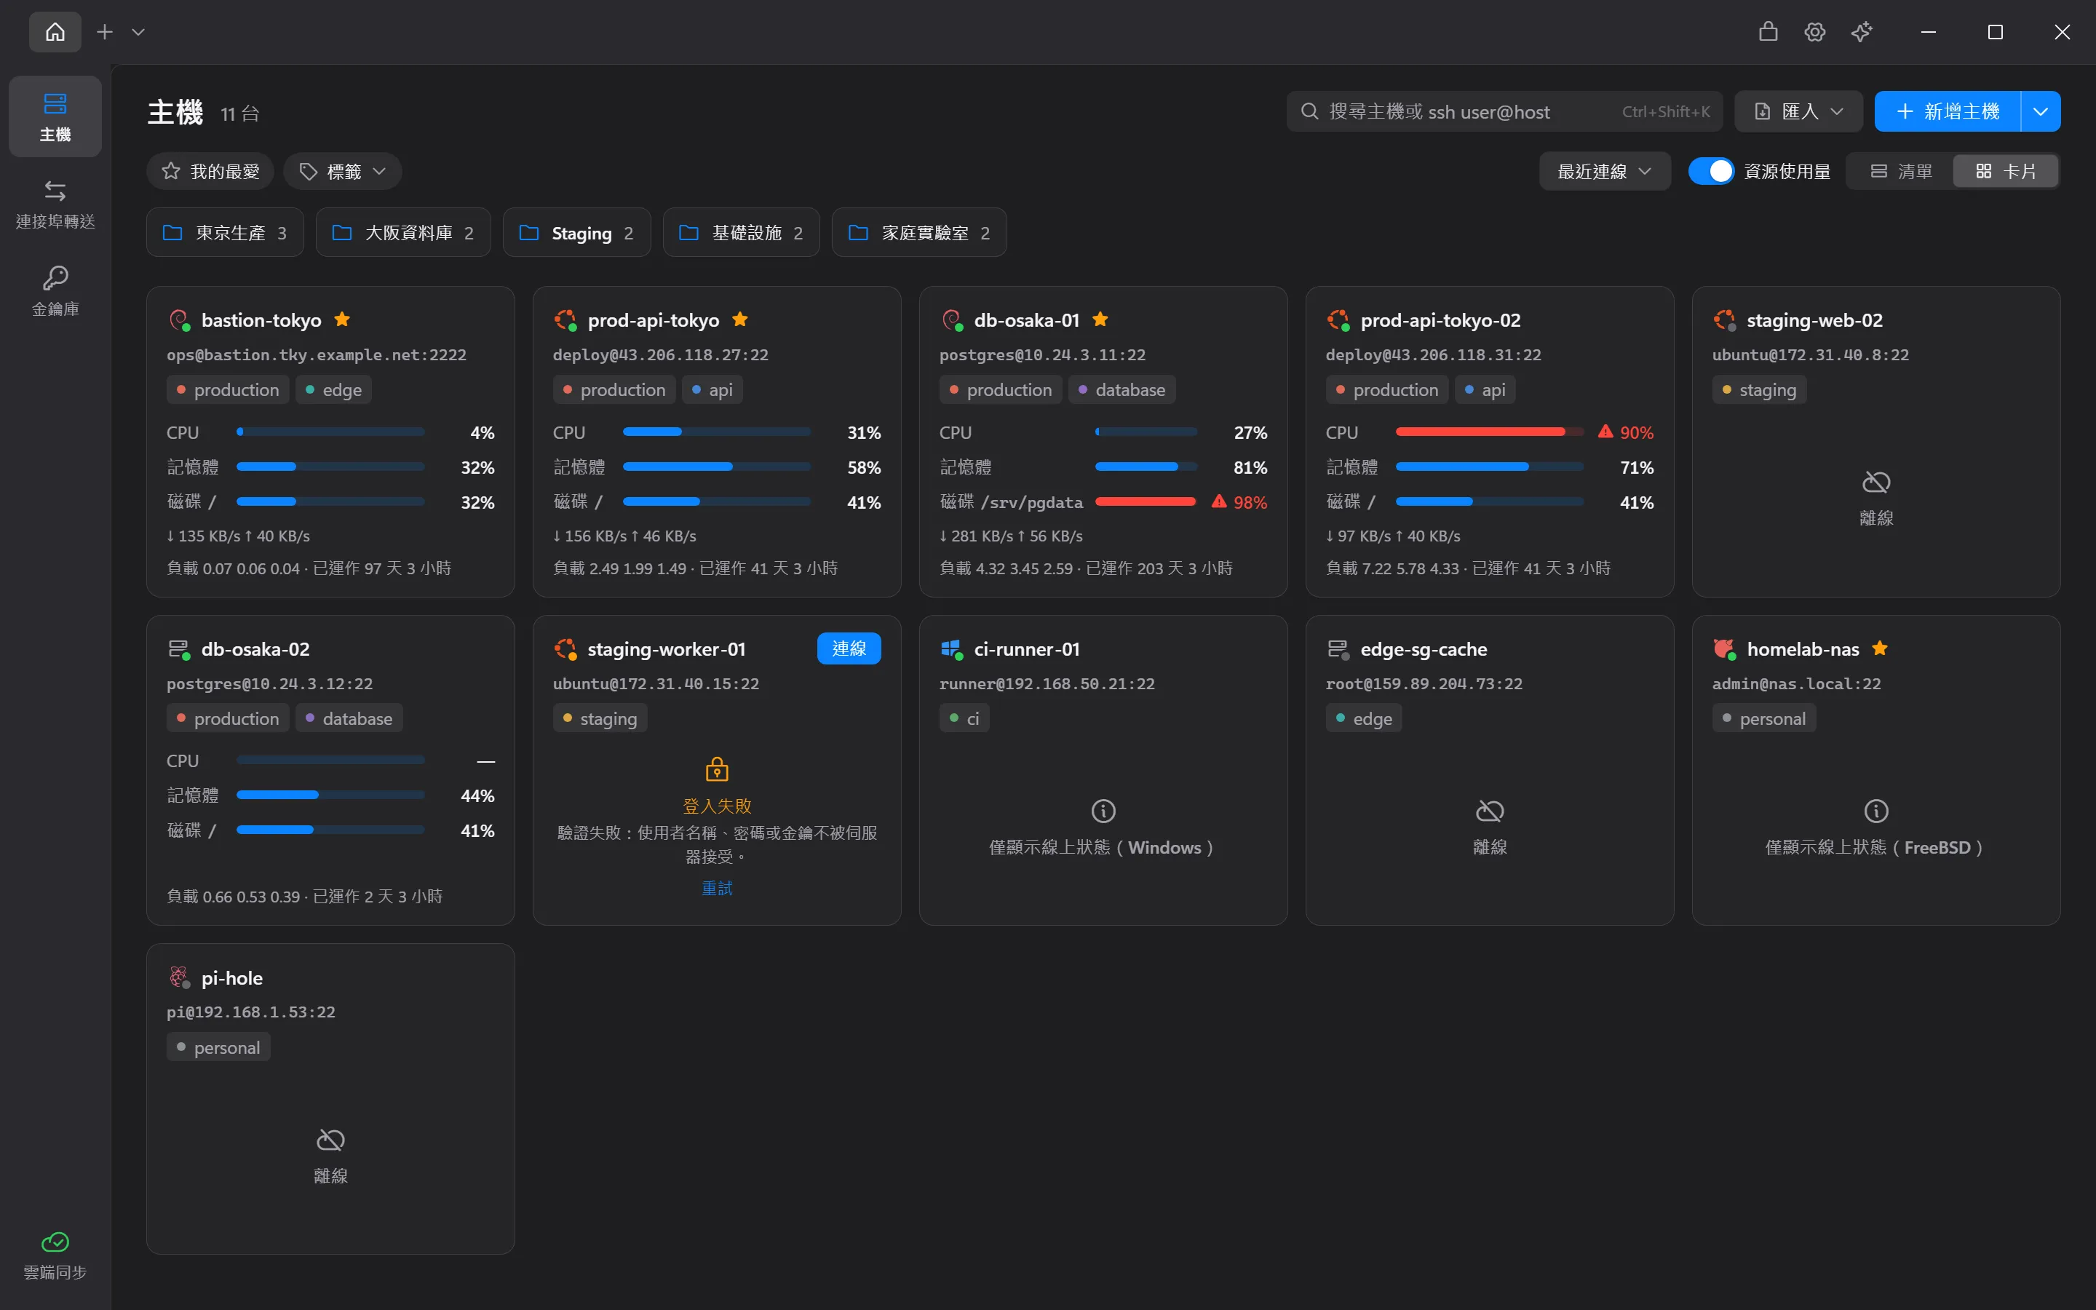This screenshot has height=1310, width=2096.
Task: Toggle 資源使用量 switch
Action: tap(1710, 172)
